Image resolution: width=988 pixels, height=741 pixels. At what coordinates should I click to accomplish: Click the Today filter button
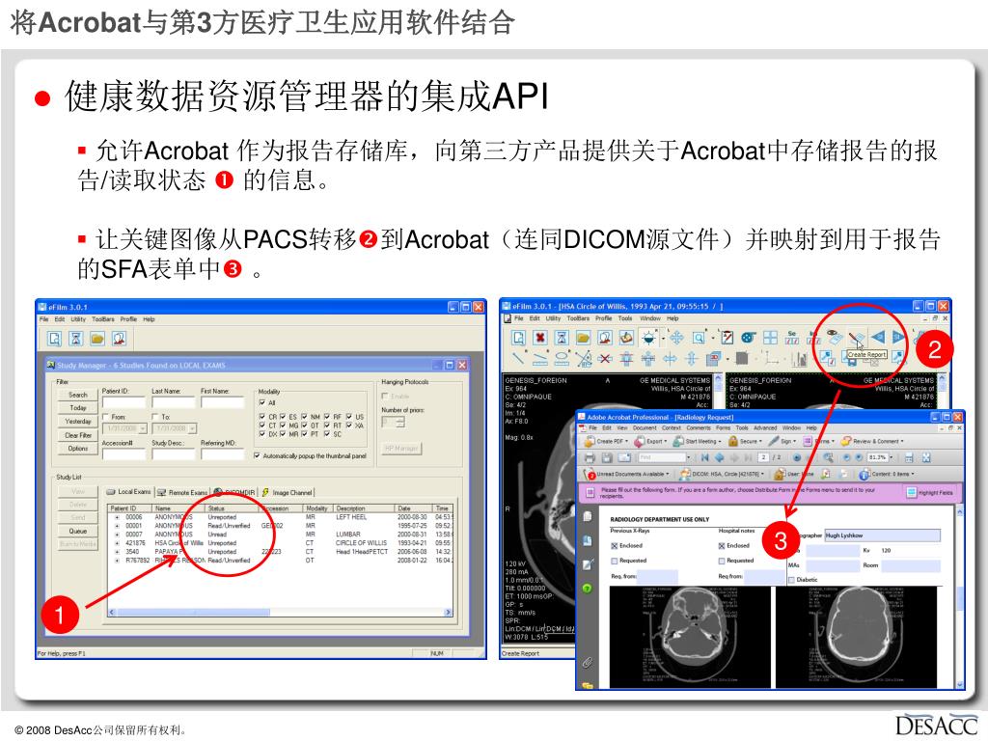point(78,408)
